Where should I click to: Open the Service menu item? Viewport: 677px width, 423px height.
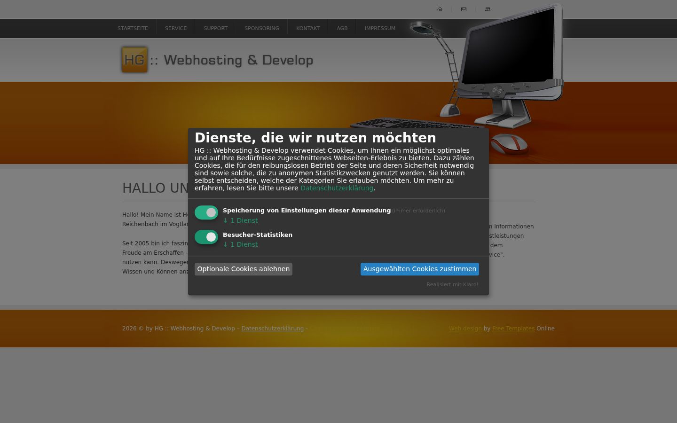coord(176,28)
